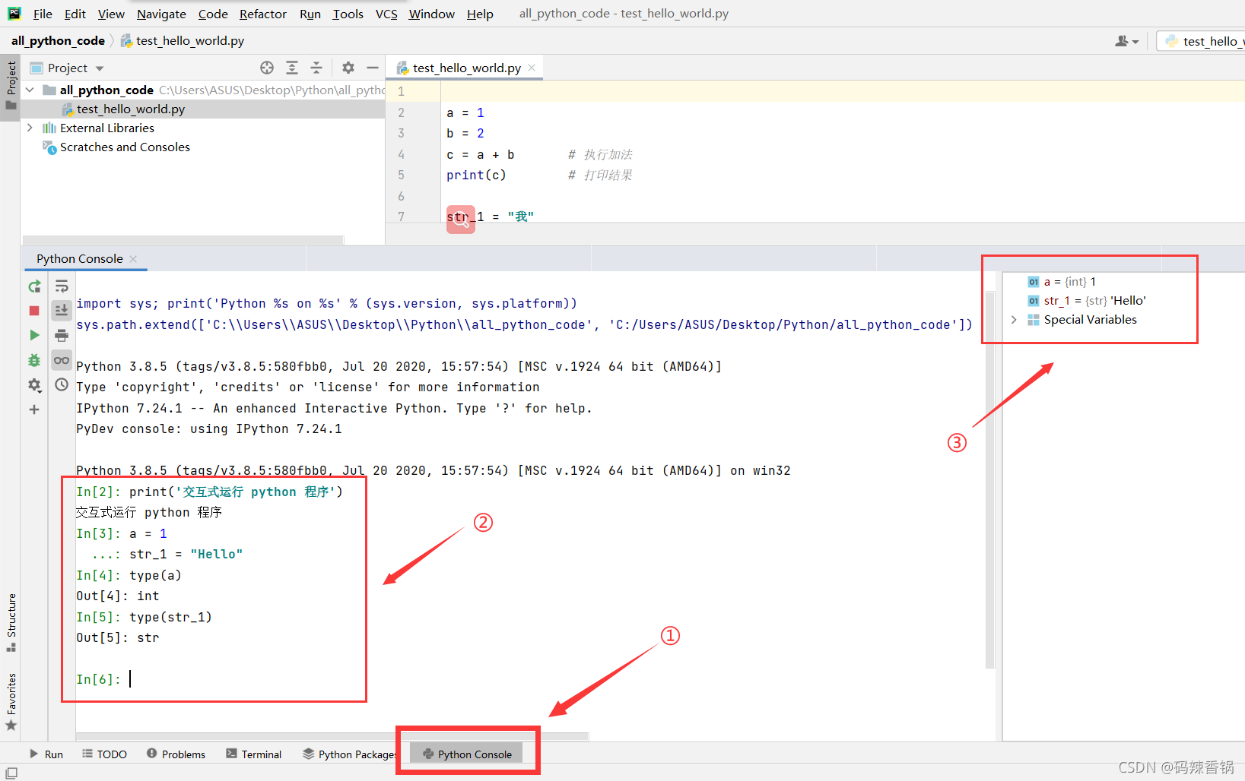Click the Expand All icon in Project panel
Image resolution: width=1245 pixels, height=781 pixels.
tap(292, 68)
